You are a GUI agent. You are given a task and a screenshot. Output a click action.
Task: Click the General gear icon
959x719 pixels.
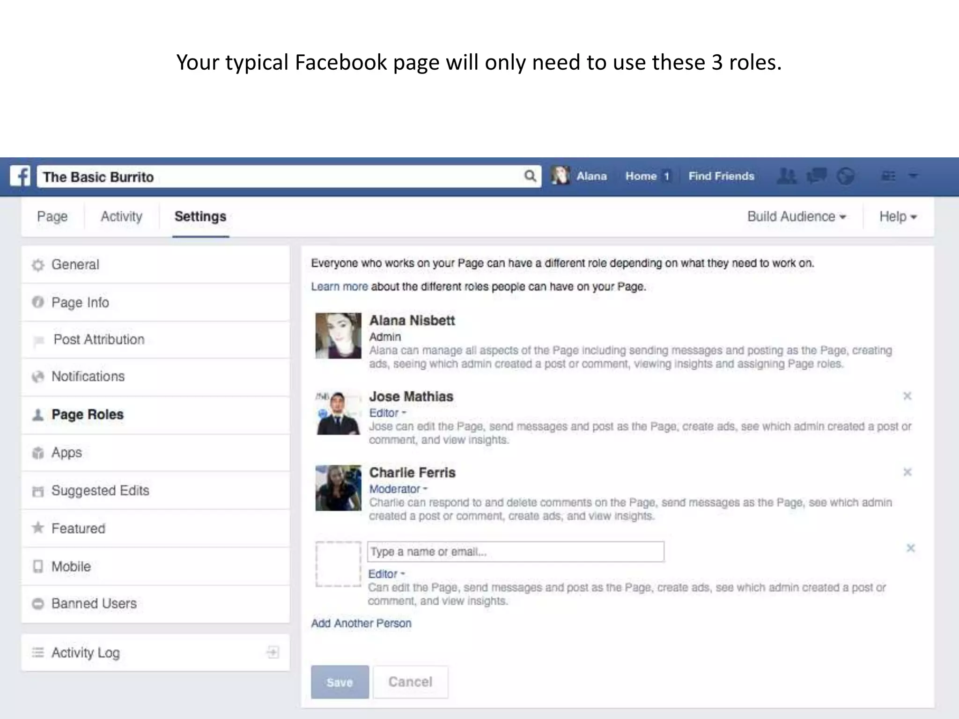pyautogui.click(x=38, y=265)
